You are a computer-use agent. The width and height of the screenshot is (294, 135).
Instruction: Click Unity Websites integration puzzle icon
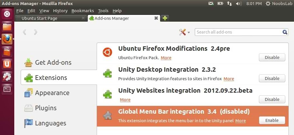(x=107, y=94)
